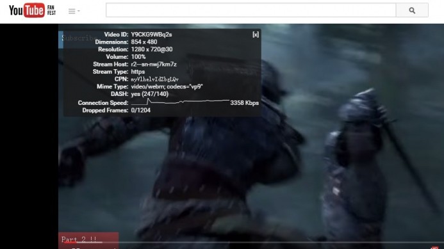Click the Stream Host value

[x=154, y=64]
